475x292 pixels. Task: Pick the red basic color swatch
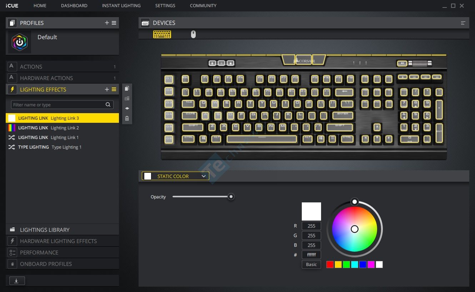[x=330, y=265]
